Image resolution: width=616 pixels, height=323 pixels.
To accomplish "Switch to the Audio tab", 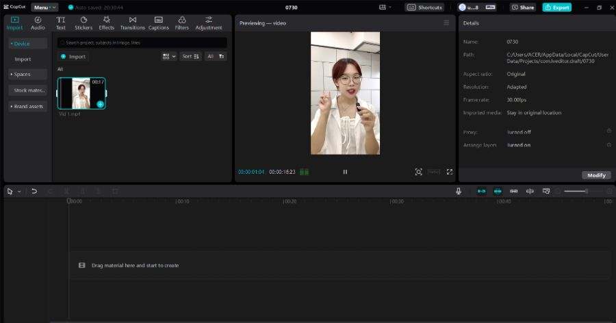I will (x=38, y=23).
